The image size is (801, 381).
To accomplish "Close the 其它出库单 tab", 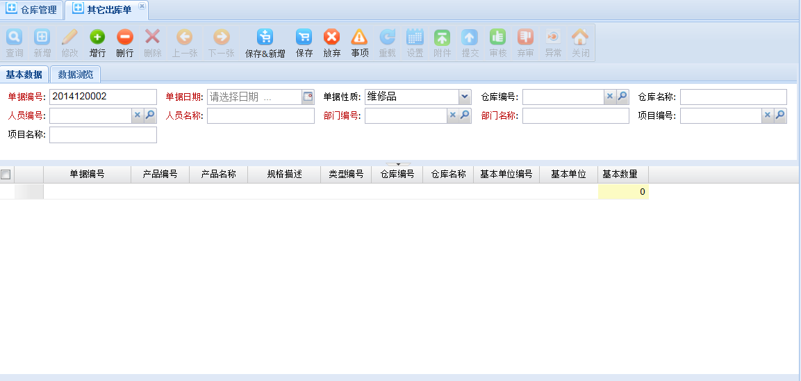I will tap(142, 6).
